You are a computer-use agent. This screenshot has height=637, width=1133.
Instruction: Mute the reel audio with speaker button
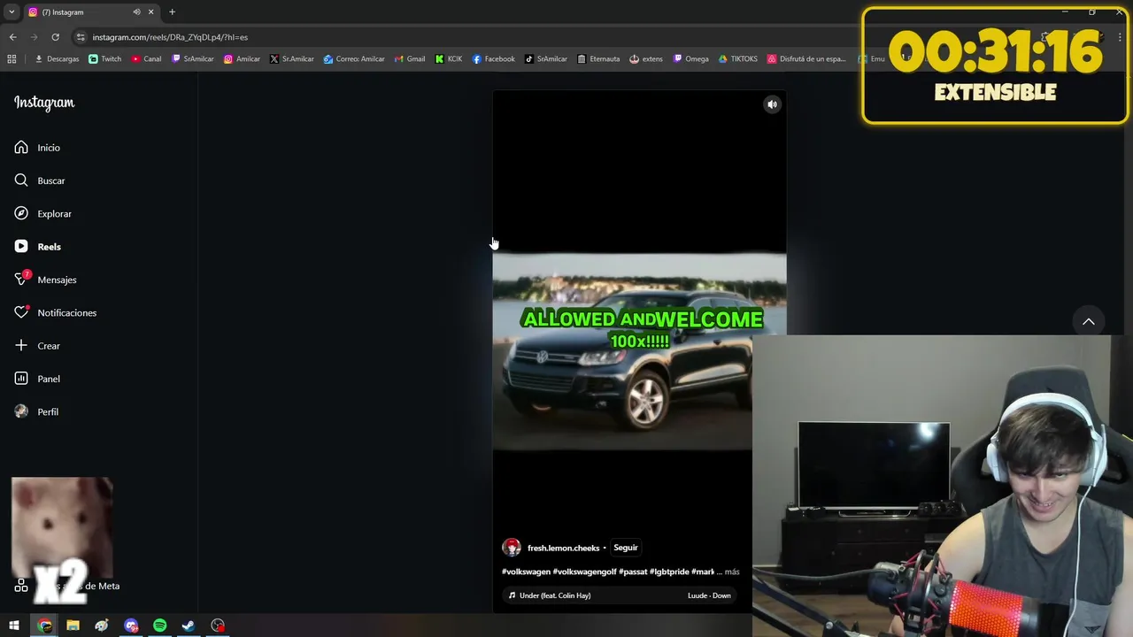point(772,104)
